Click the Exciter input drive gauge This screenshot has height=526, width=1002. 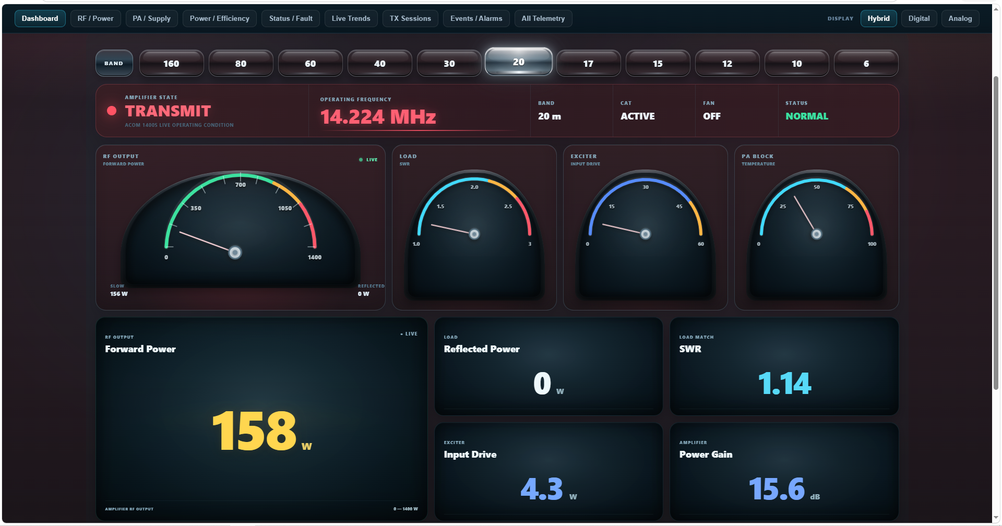[645, 234]
